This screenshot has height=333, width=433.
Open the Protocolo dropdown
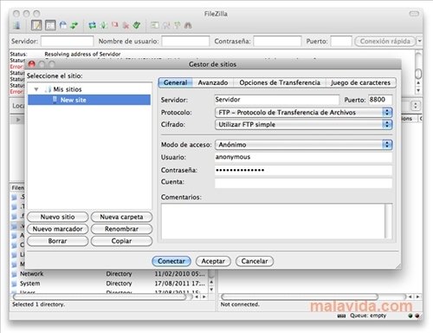(303, 113)
